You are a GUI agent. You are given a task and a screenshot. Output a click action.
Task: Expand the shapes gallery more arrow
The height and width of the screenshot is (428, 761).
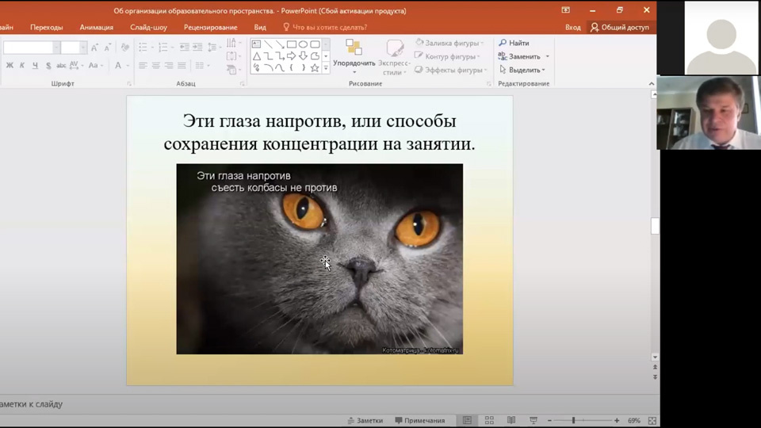(326, 68)
